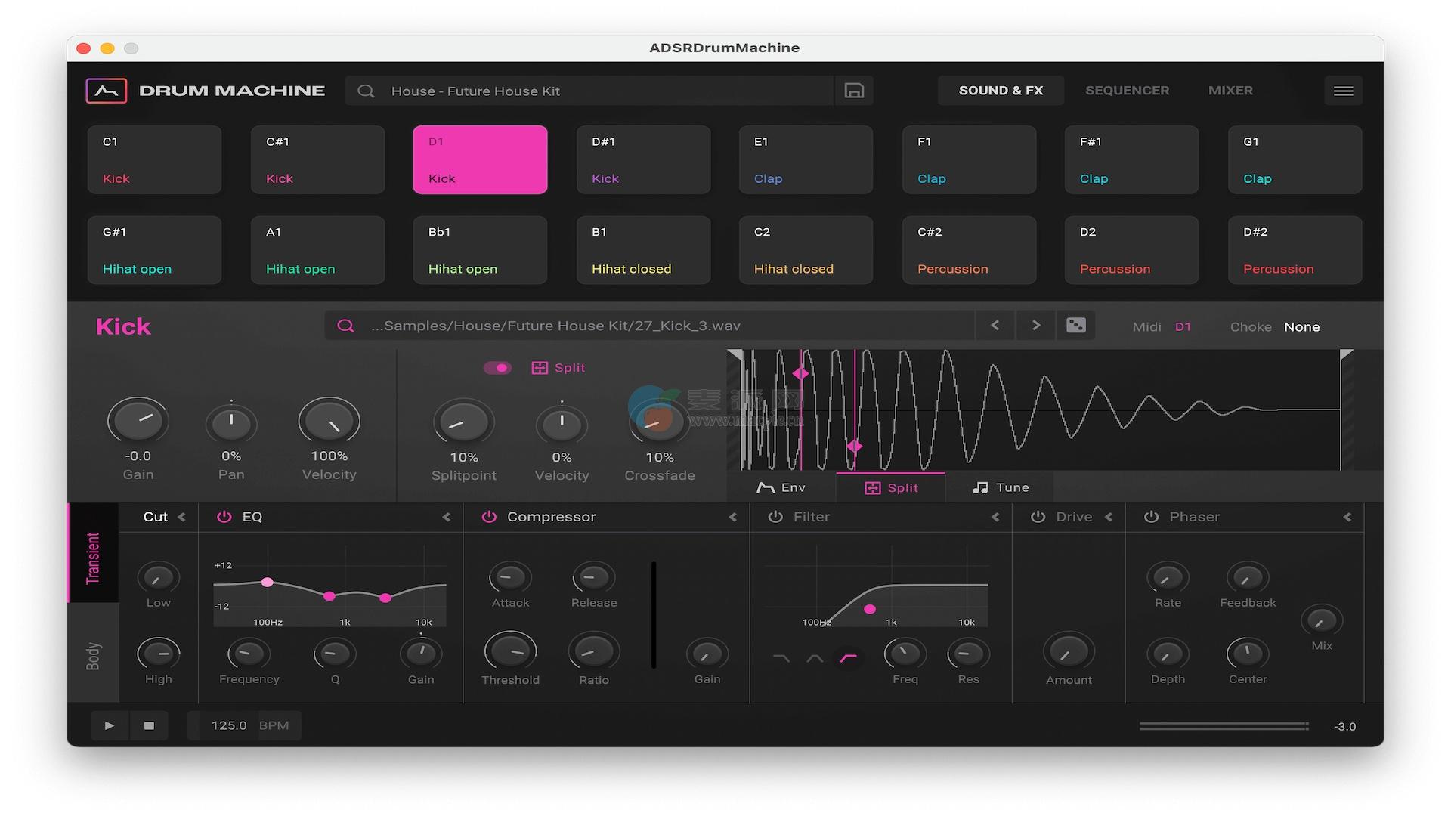Enable the Phaser power button
The width and height of the screenshot is (1451, 816).
click(x=1151, y=517)
